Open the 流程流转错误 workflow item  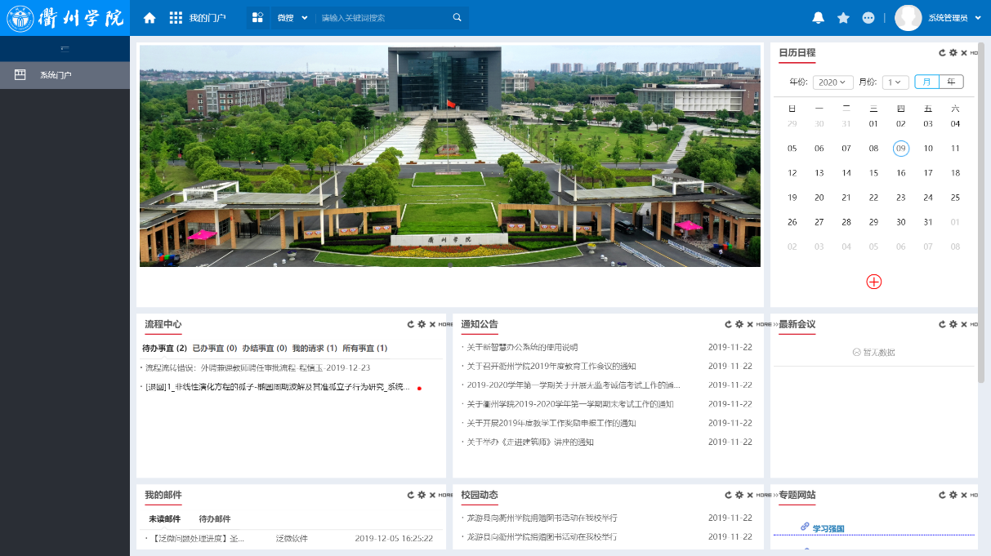pos(257,368)
